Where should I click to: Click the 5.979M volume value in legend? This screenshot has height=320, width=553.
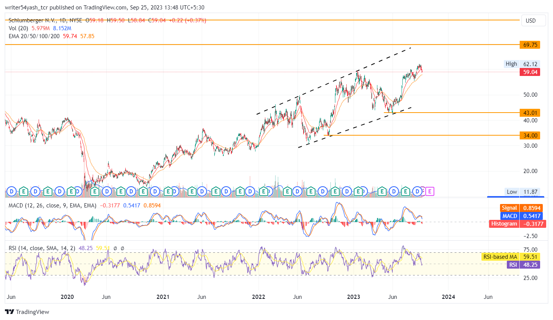pos(41,28)
